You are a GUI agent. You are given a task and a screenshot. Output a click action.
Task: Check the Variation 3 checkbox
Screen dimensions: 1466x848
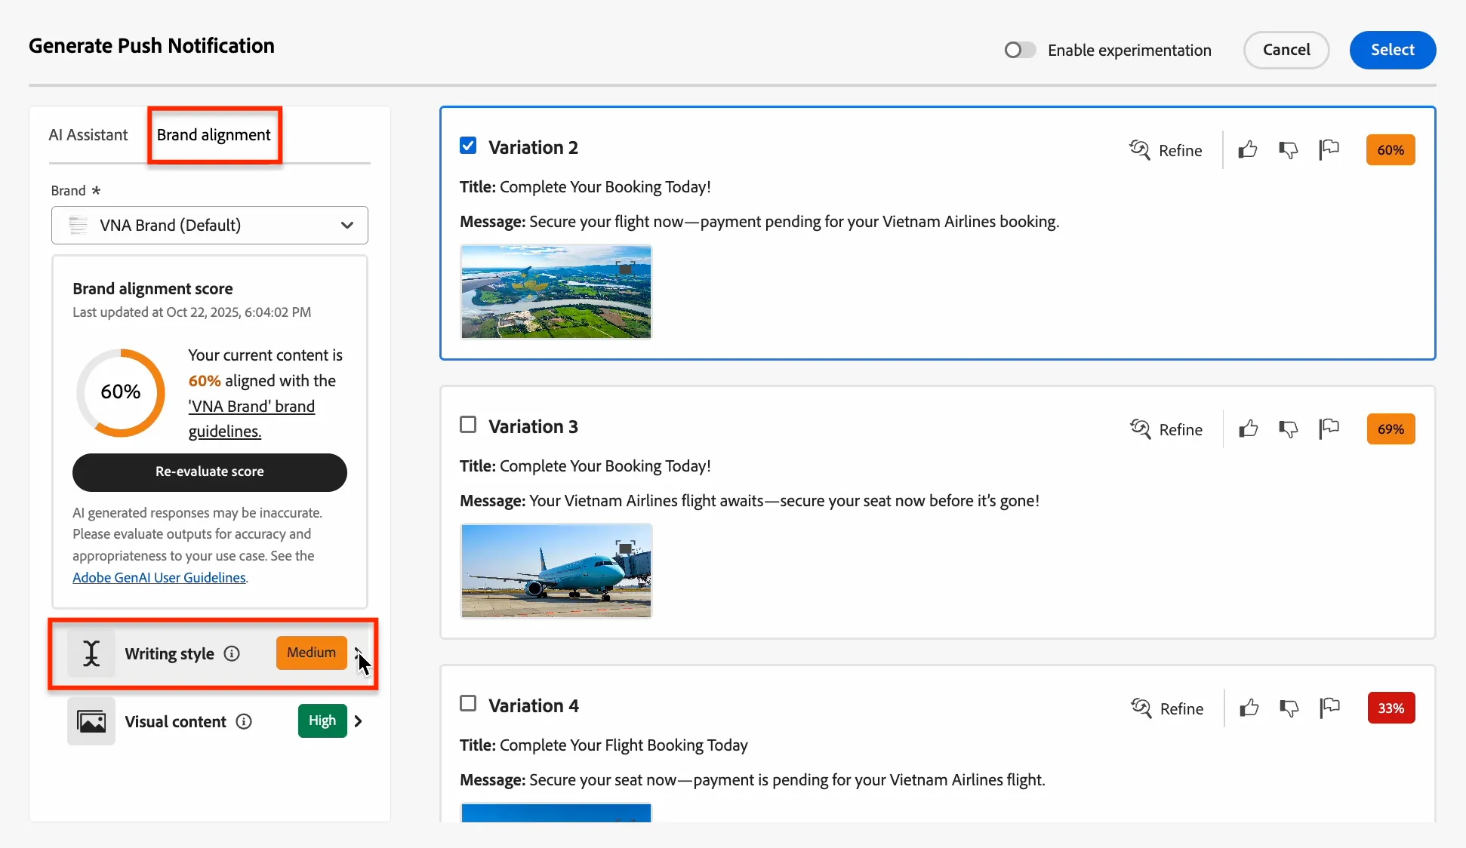point(468,425)
